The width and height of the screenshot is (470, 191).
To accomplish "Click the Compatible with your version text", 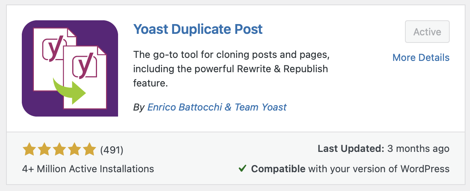I will pos(350,169).
